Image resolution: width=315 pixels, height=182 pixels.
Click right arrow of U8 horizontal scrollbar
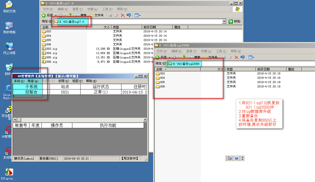[x=145, y=120]
